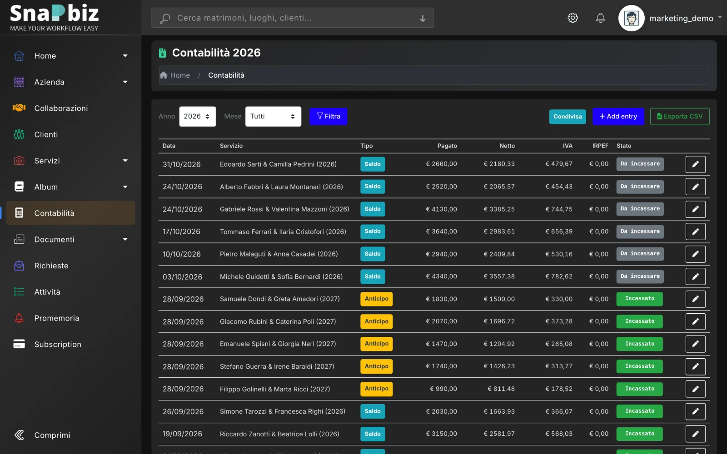
Task: Open the Mese Tutti month dropdown
Action: point(273,116)
